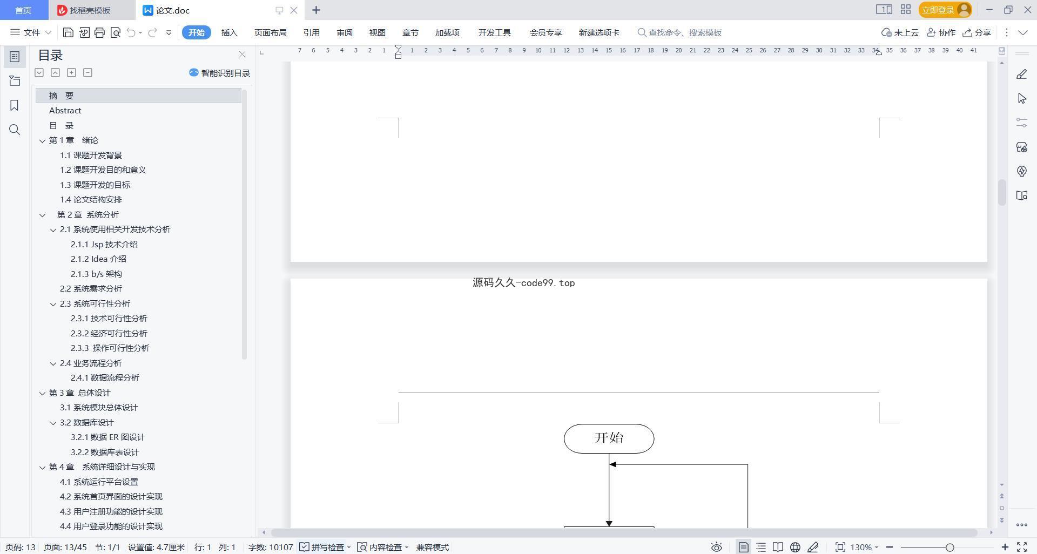This screenshot has width=1037, height=554.
Task: Click the 协作 button
Action: click(941, 32)
